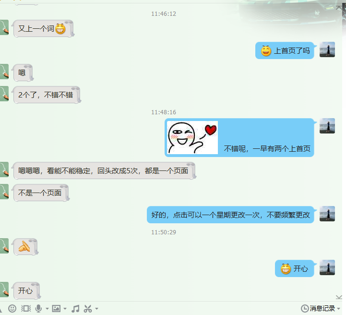This screenshot has height=315, width=346.
Task: Expand image options arrow beside the picture icon
Action: pyautogui.click(x=65, y=308)
